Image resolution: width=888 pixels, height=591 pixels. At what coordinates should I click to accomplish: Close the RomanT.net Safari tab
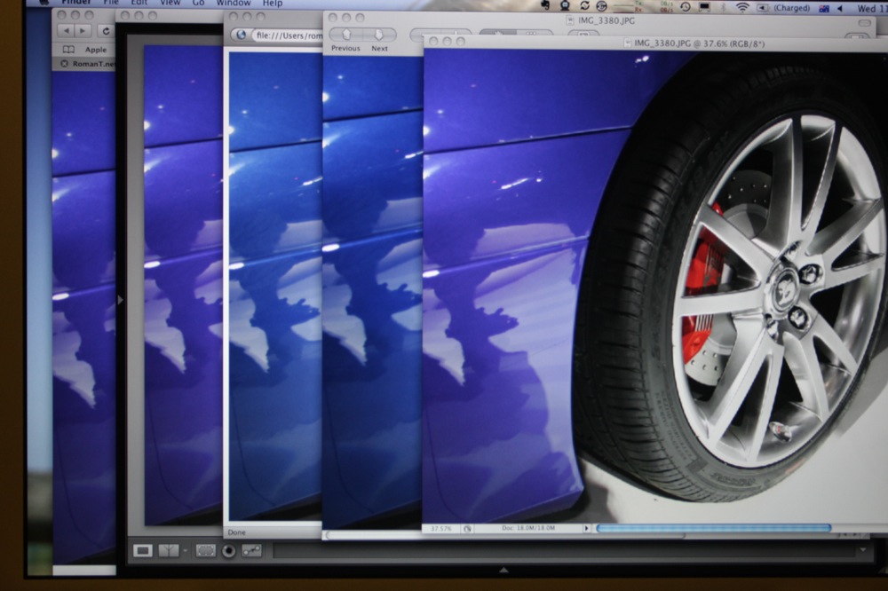[62, 64]
